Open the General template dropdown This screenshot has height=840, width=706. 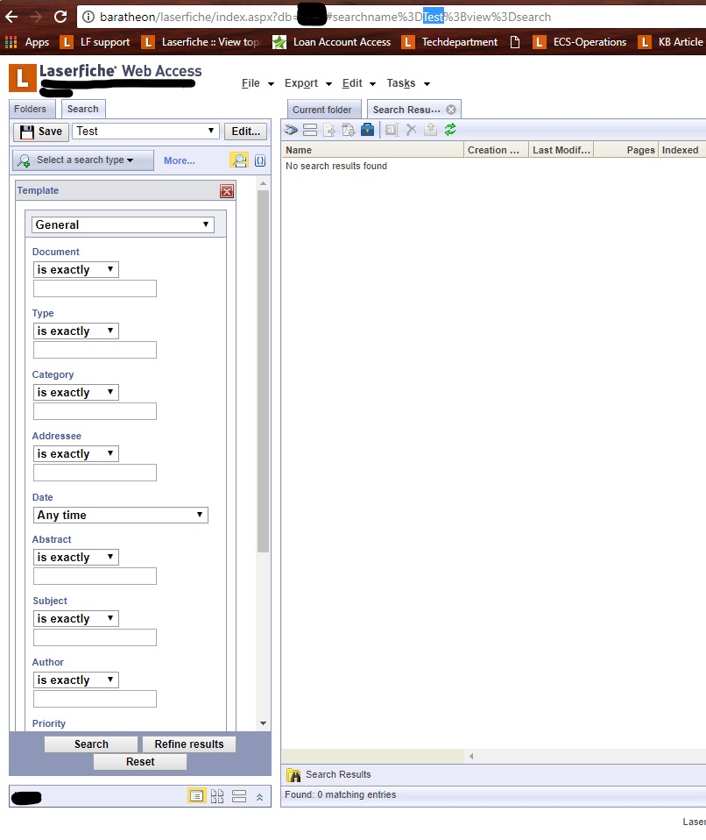click(x=123, y=224)
